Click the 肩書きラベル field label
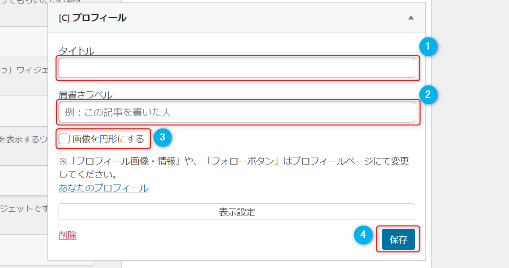Image resolution: width=509 pixels, height=268 pixels. 85,95
